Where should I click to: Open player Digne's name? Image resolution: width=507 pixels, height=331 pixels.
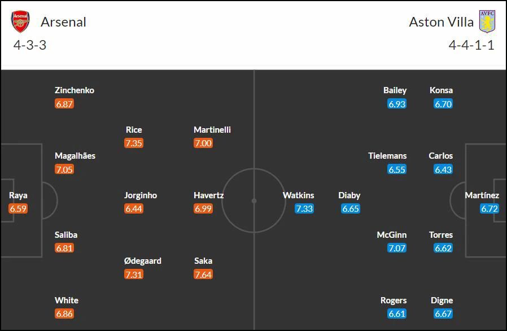click(x=442, y=300)
